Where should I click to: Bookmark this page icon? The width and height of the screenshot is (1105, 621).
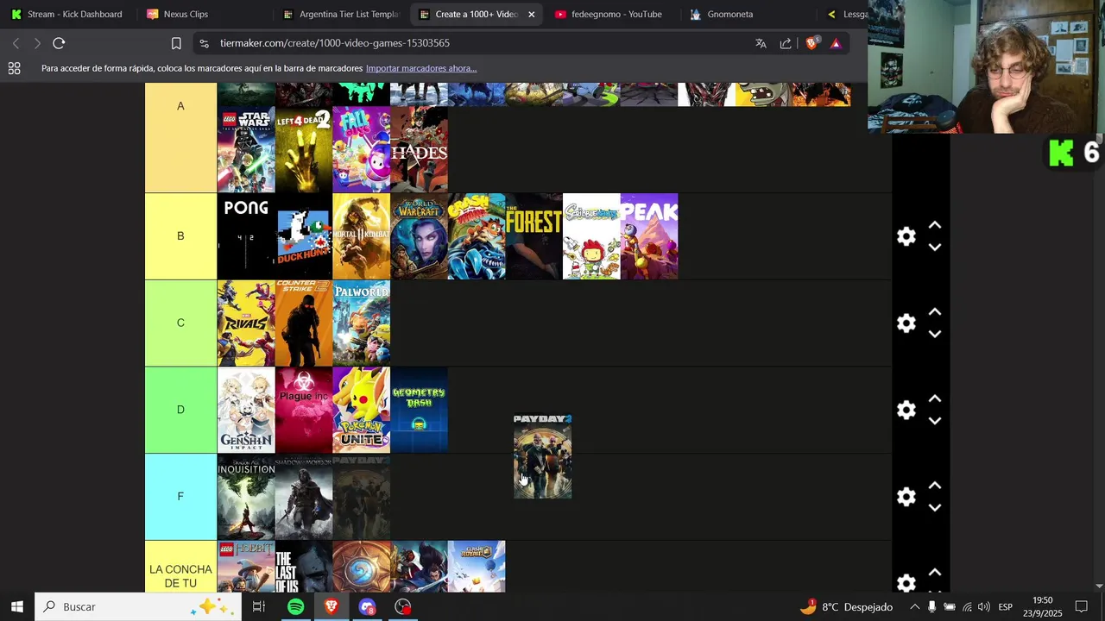[x=176, y=43]
